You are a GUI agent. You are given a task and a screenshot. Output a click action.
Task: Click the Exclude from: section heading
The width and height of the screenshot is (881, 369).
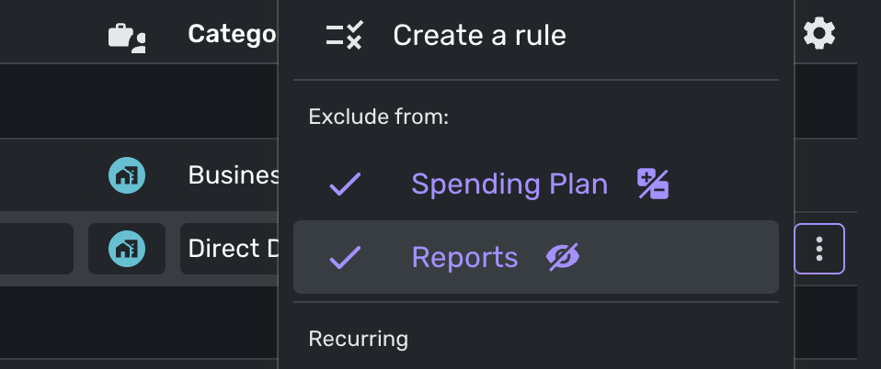point(378,117)
